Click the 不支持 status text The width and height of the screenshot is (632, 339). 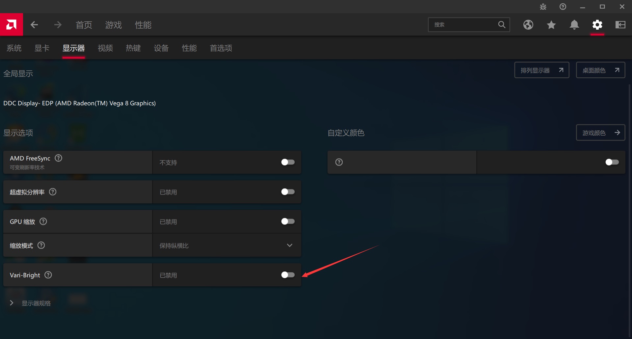[x=168, y=163]
